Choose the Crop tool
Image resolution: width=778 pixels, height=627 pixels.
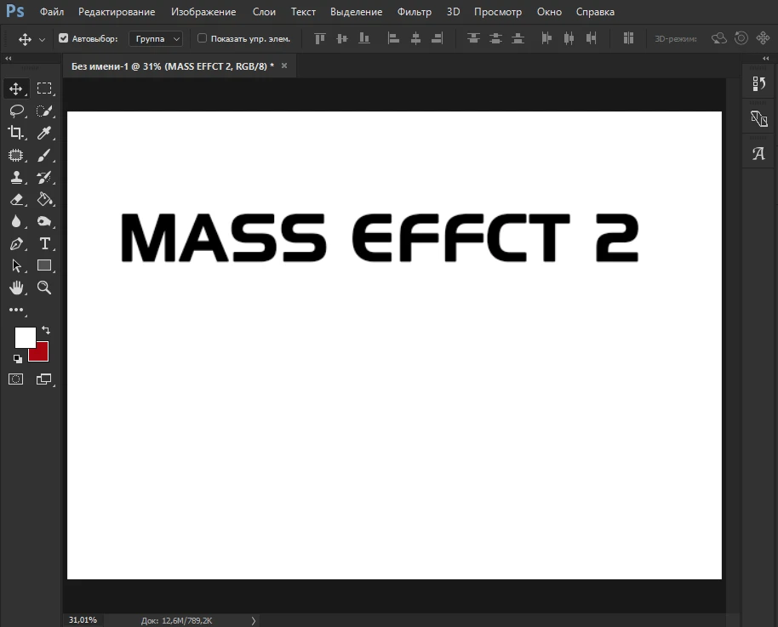tap(16, 132)
